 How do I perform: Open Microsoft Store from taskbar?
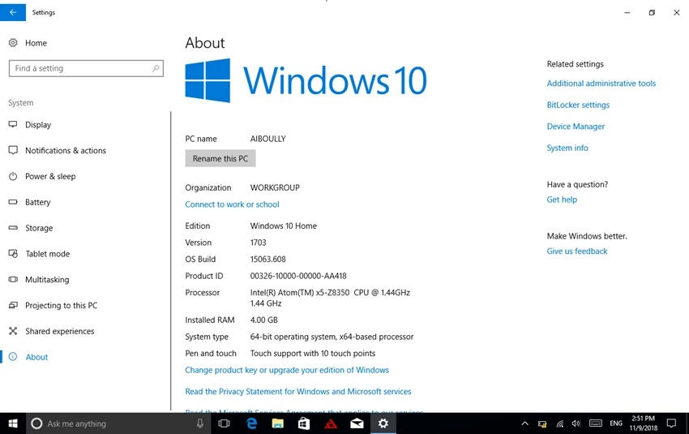click(x=304, y=423)
